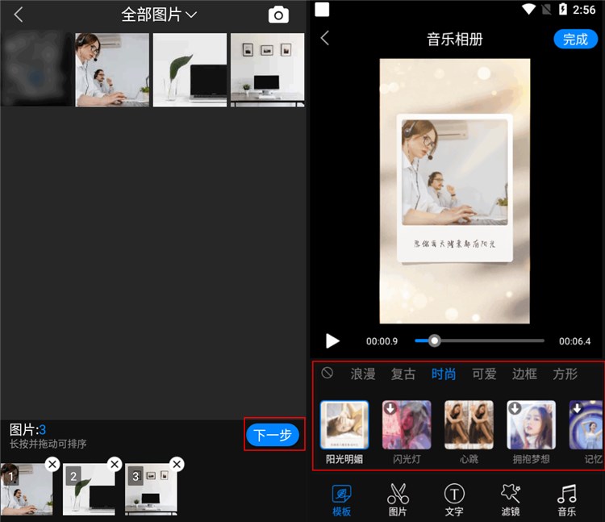605x522 pixels.
Task: Tap the Wi-Fi status icon
Action: pyautogui.click(x=528, y=9)
